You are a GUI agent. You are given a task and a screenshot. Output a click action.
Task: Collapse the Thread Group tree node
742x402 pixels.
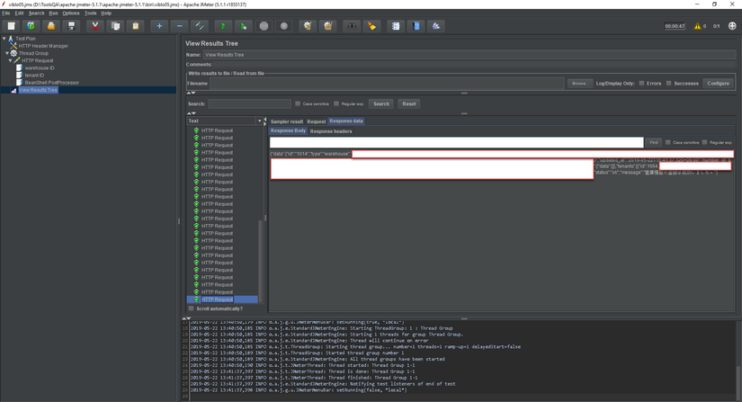(7, 53)
